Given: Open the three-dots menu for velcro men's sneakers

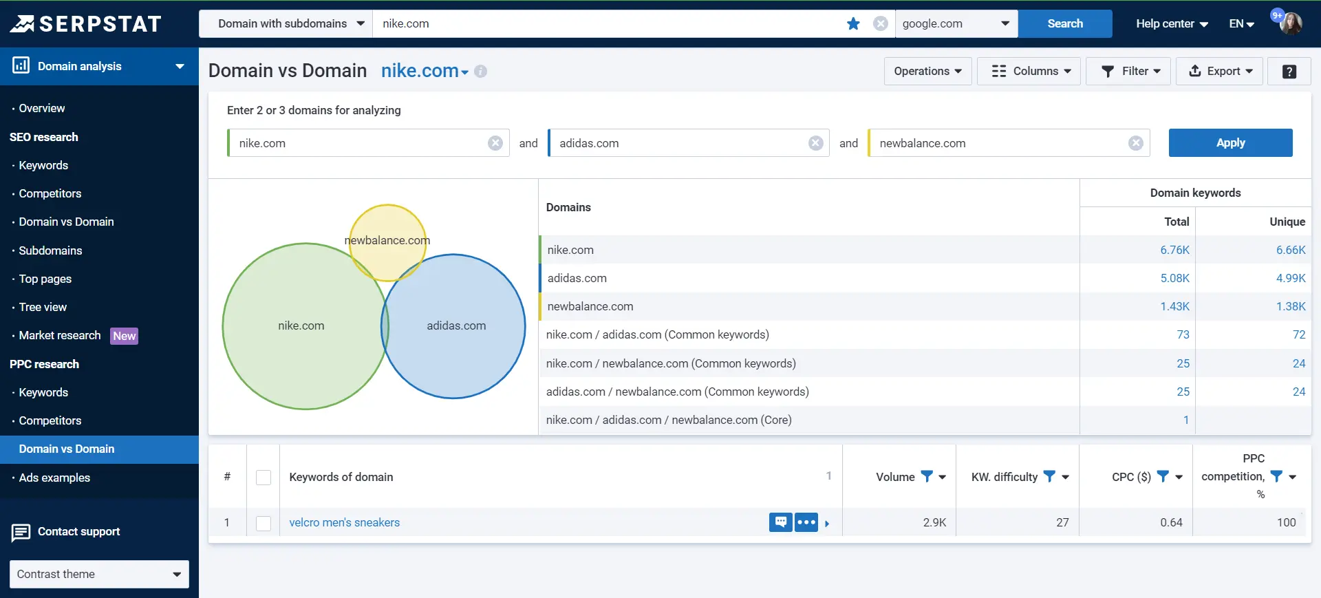Looking at the screenshot, I should click(x=806, y=522).
